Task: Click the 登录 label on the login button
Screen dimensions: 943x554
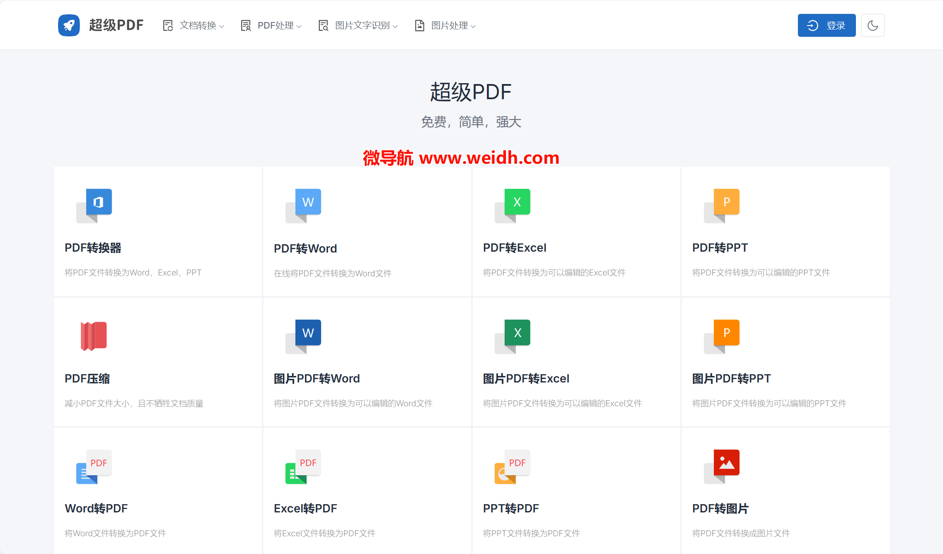Action: tap(836, 26)
